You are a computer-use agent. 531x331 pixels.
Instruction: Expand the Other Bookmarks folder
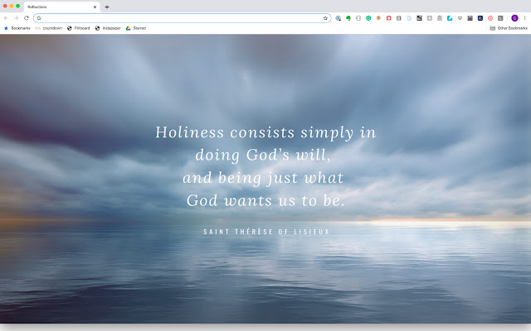tap(509, 28)
